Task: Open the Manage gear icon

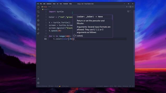Action: pos(38,83)
